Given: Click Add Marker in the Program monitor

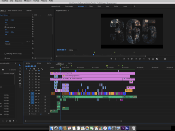Looking at the screenshot, I should coord(111,59).
